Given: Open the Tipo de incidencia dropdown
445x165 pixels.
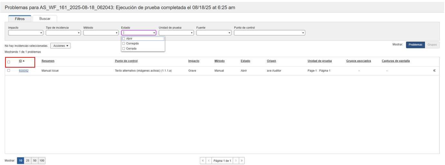Looking at the screenshot, I should [63, 33].
